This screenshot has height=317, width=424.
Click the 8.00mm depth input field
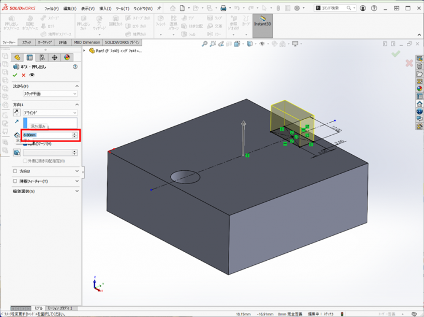[46, 135]
